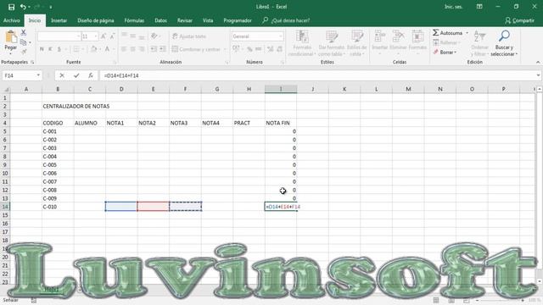The image size is (543, 305).
Task: Save the workbook from the quick access toolbar
Action: pyautogui.click(x=11, y=7)
